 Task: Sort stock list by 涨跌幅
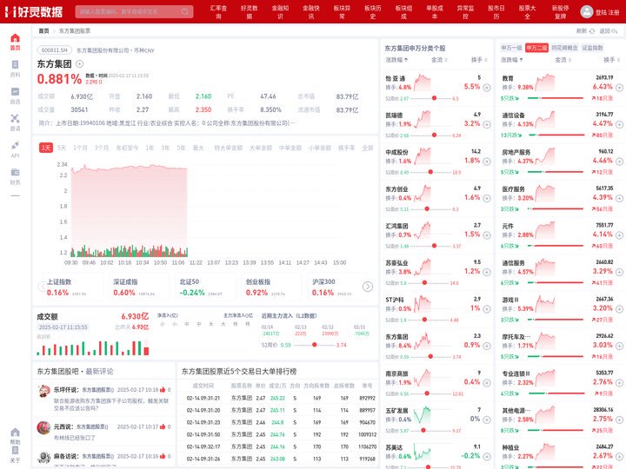(396, 60)
